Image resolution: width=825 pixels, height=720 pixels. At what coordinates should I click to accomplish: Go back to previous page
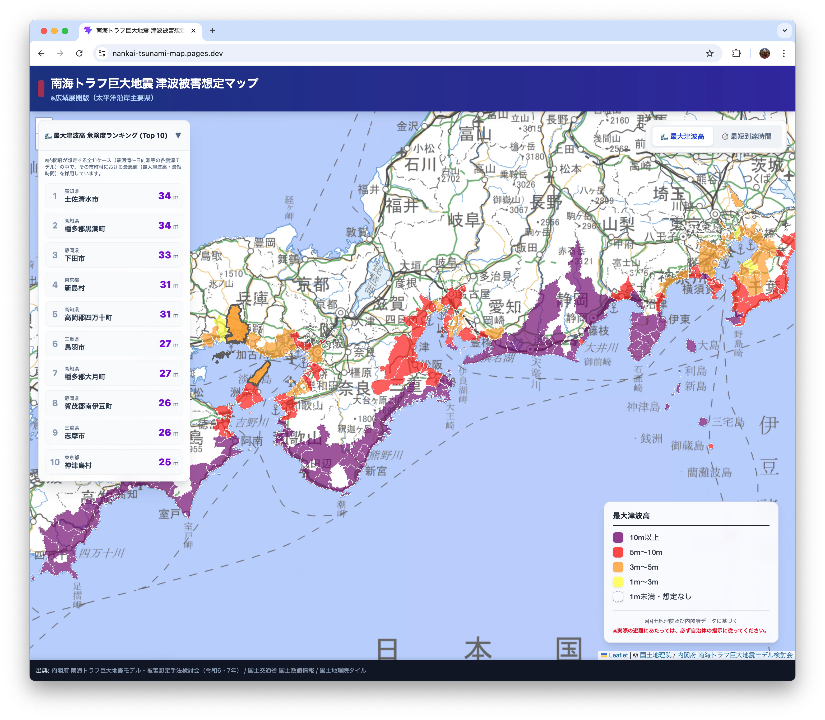tap(41, 53)
